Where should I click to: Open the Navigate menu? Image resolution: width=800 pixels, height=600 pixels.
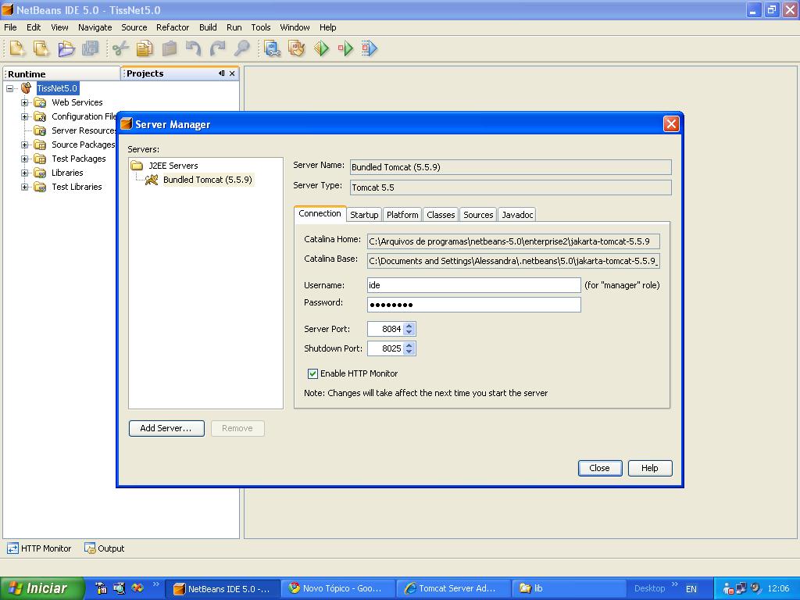coord(95,27)
